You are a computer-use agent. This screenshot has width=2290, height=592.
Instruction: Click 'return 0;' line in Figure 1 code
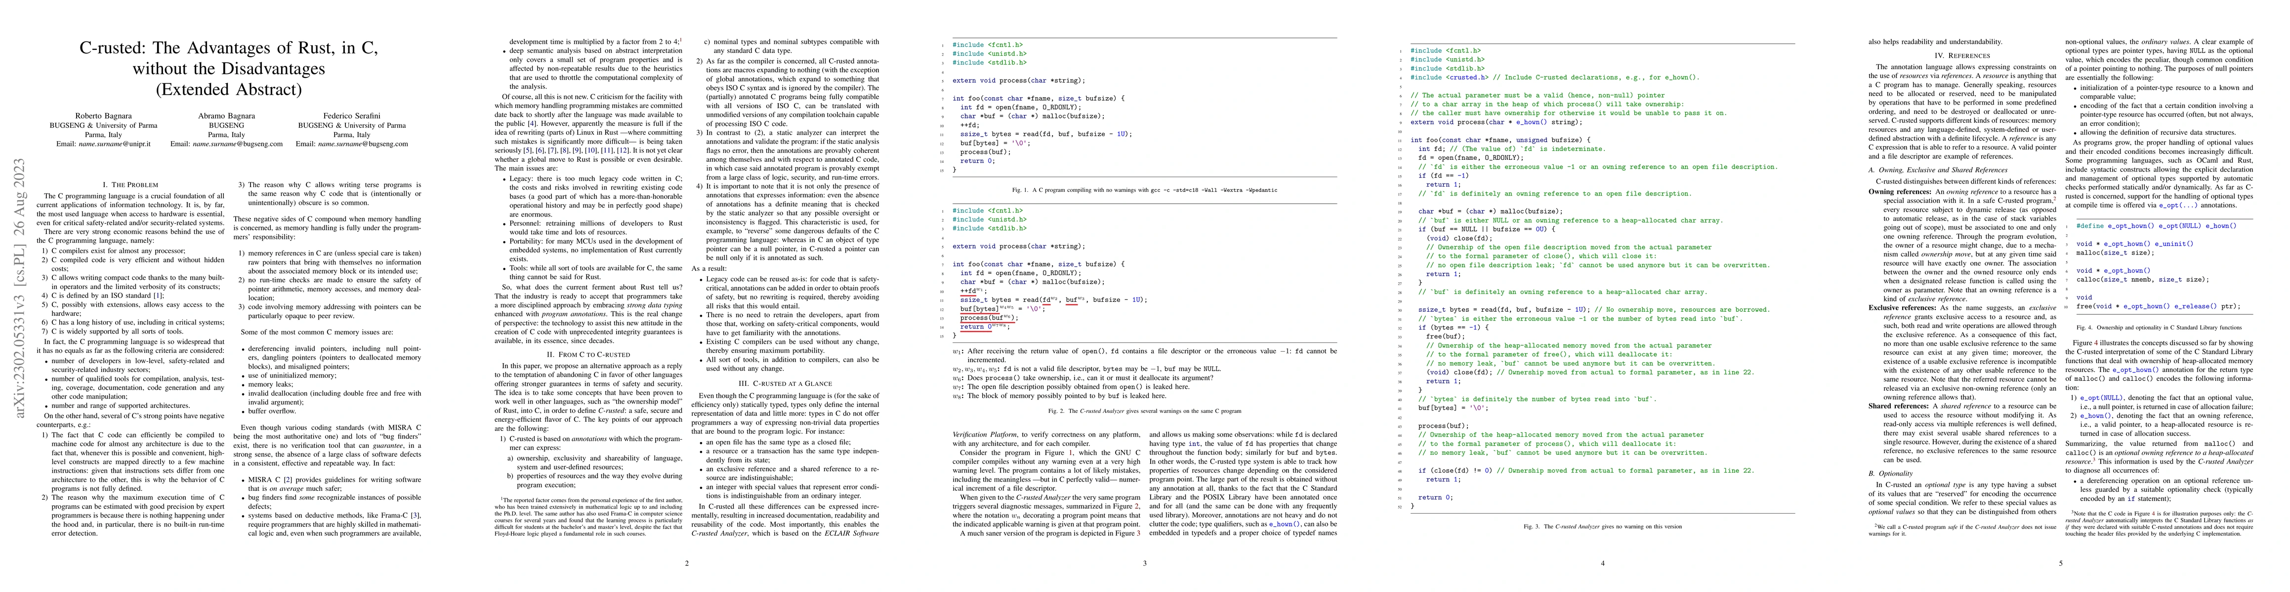978,161
